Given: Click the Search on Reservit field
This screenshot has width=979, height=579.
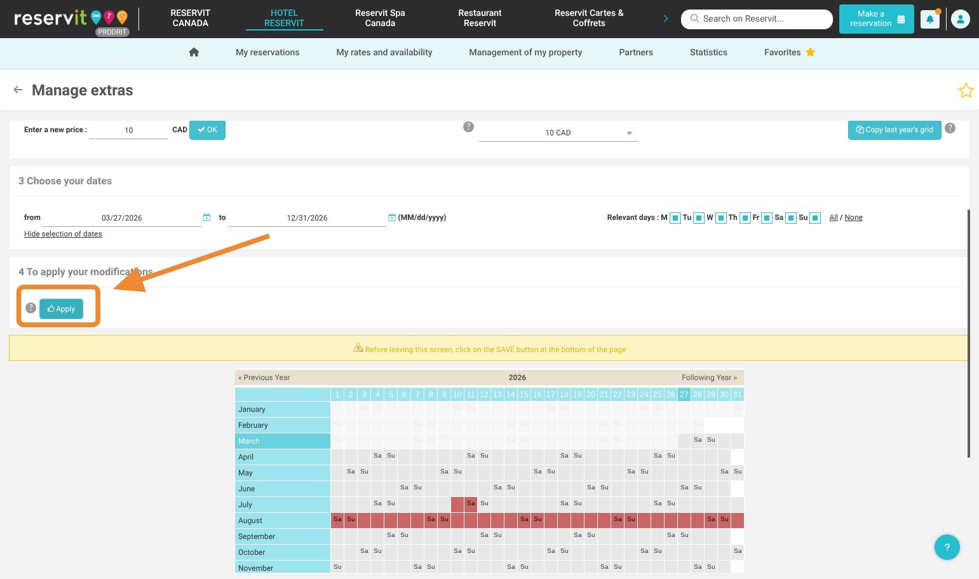Looking at the screenshot, I should [757, 19].
